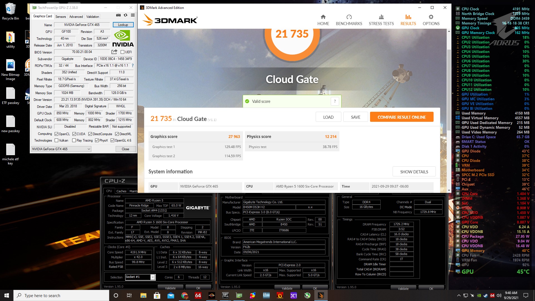Select the new passkey desktop file
This screenshot has width=535, height=301.
click(x=11, y=124)
